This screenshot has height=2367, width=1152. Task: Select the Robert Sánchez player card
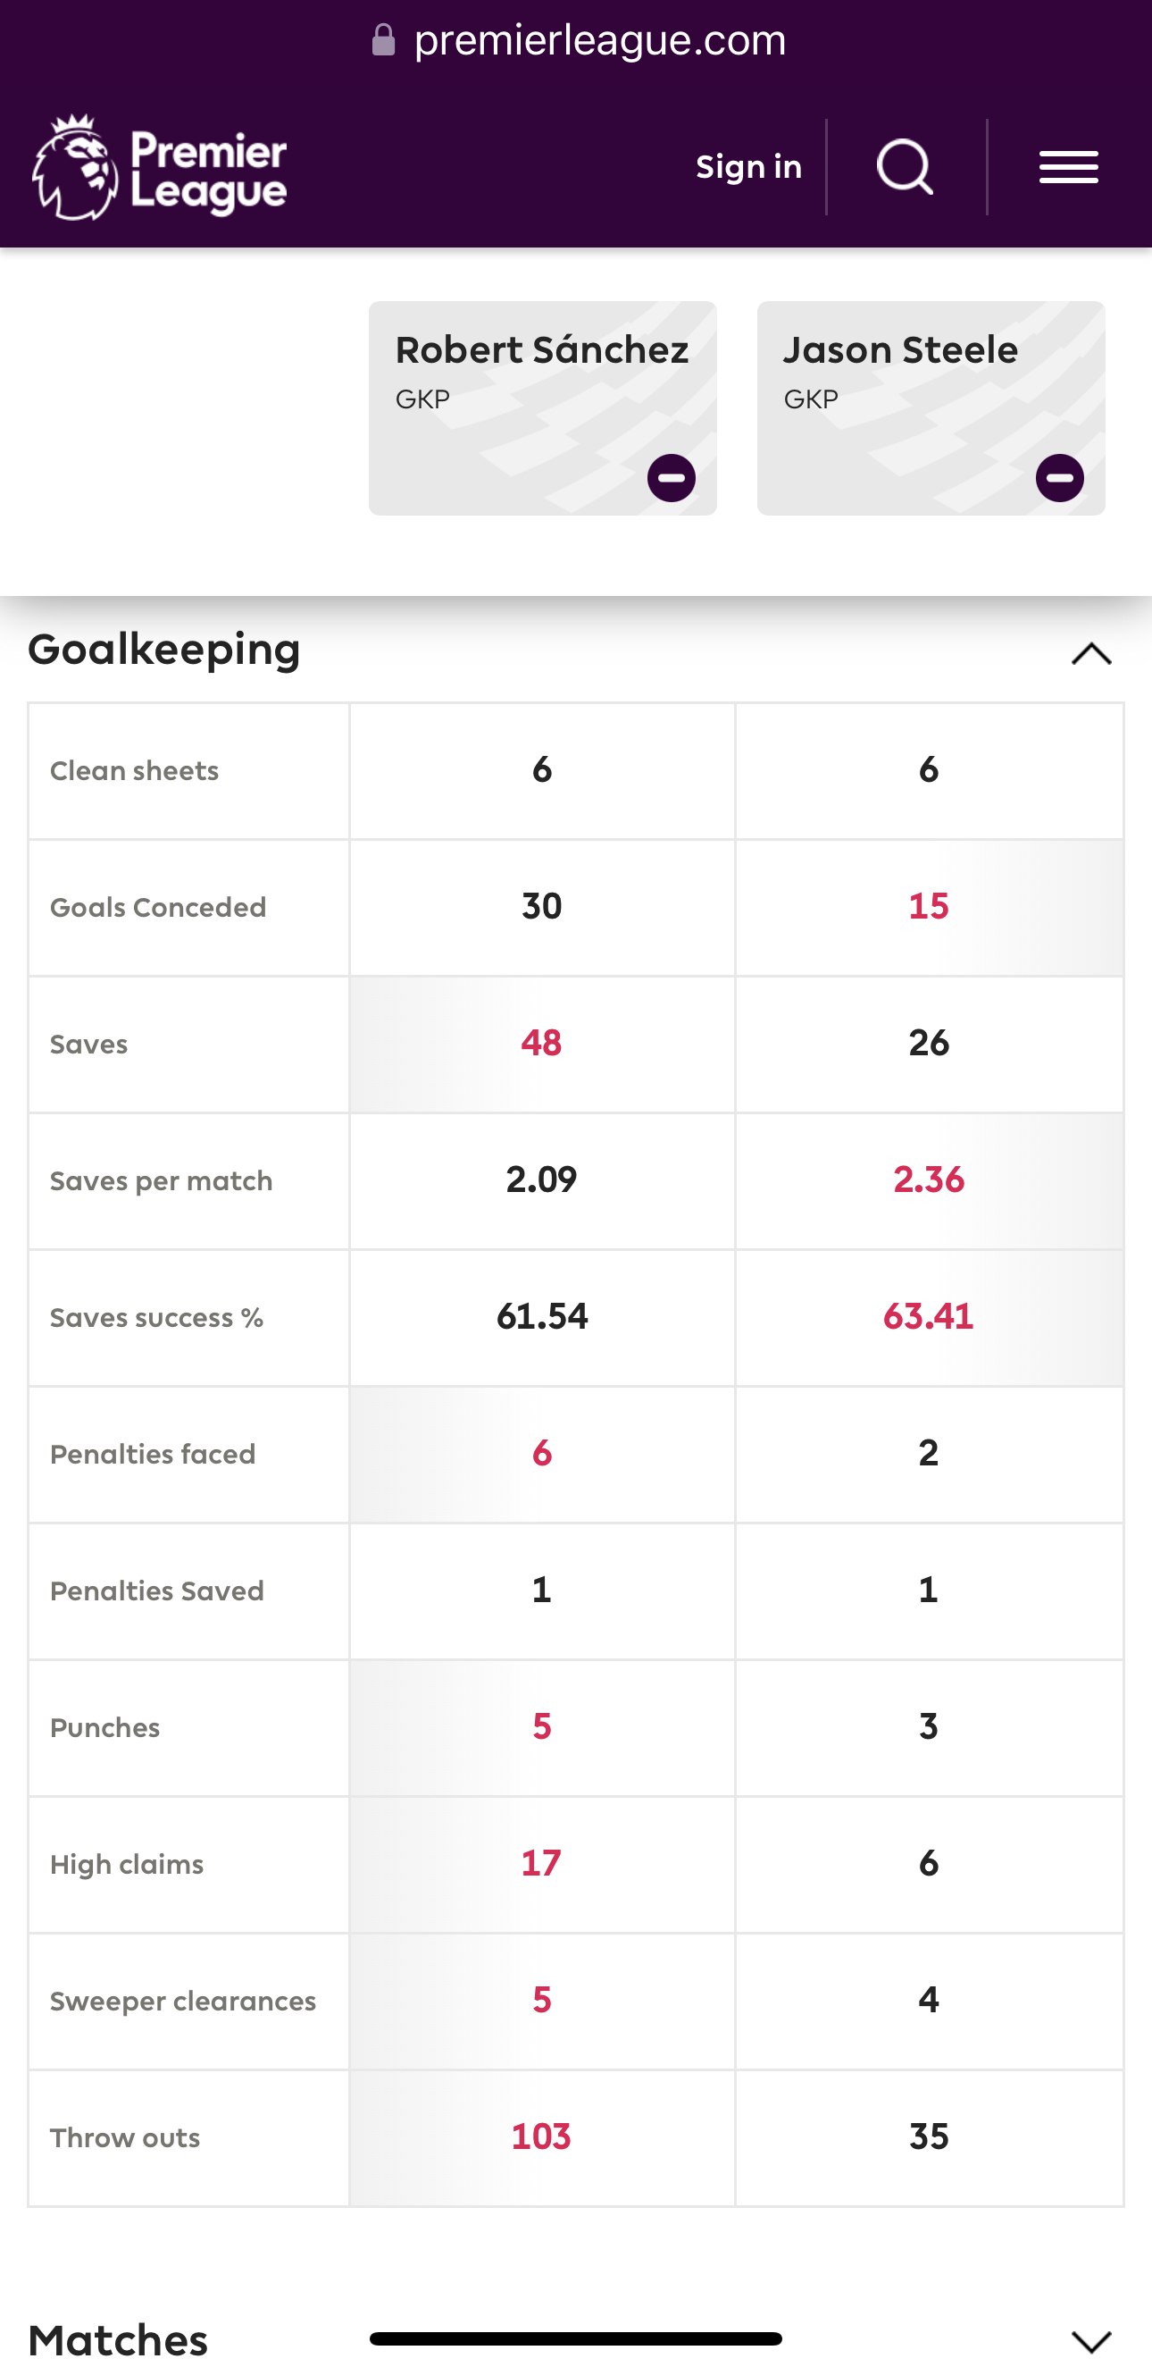(542, 408)
